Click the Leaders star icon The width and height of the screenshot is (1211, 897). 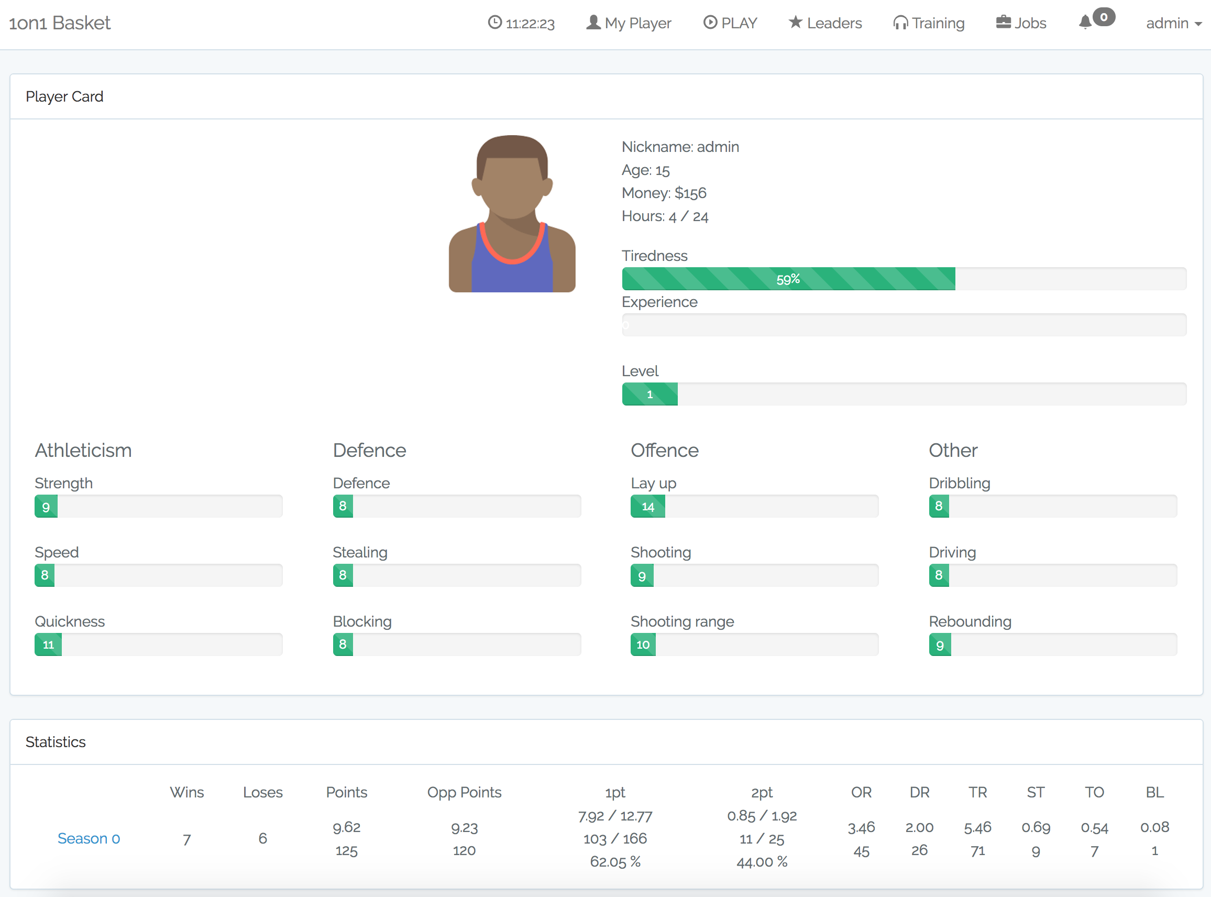(795, 22)
